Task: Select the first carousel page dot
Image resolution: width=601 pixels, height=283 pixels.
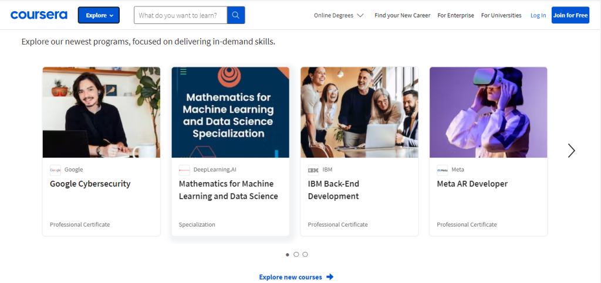Action: [x=287, y=254]
